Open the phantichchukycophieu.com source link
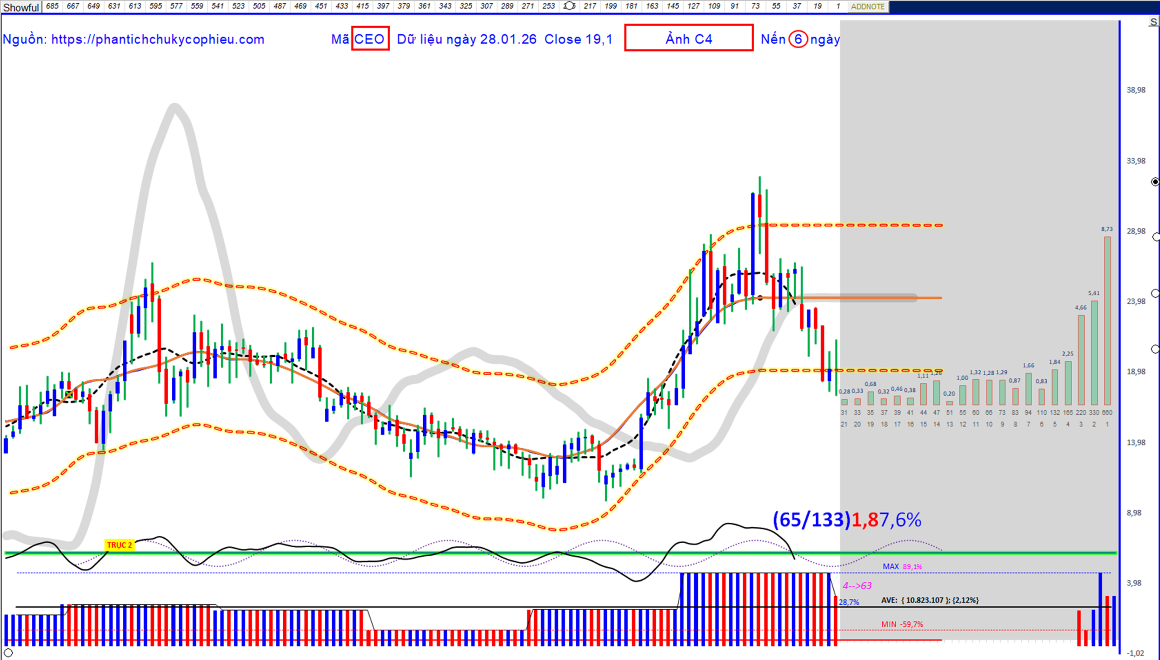 pyautogui.click(x=157, y=39)
